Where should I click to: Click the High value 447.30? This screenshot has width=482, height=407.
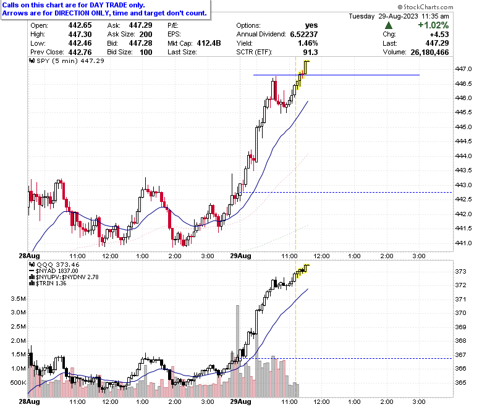(80, 34)
